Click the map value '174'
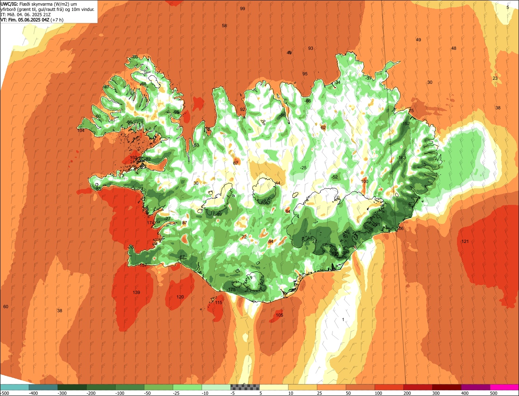This screenshot has height=396, width=519. pyautogui.click(x=150, y=223)
